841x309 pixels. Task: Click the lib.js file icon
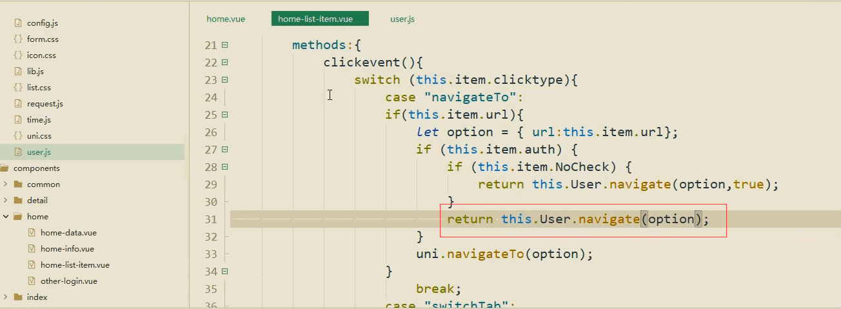click(18, 71)
